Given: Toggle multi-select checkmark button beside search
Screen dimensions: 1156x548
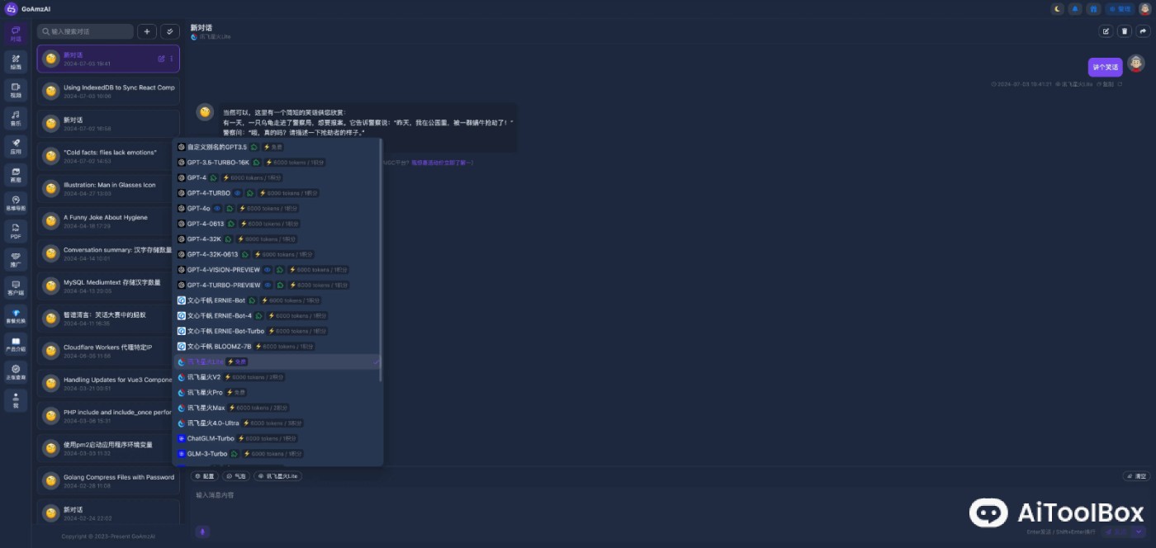Looking at the screenshot, I should click(x=169, y=31).
